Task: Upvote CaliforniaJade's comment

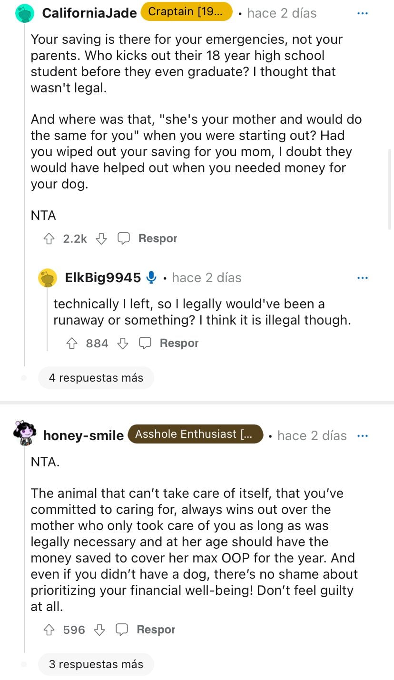Action: pos(49,238)
